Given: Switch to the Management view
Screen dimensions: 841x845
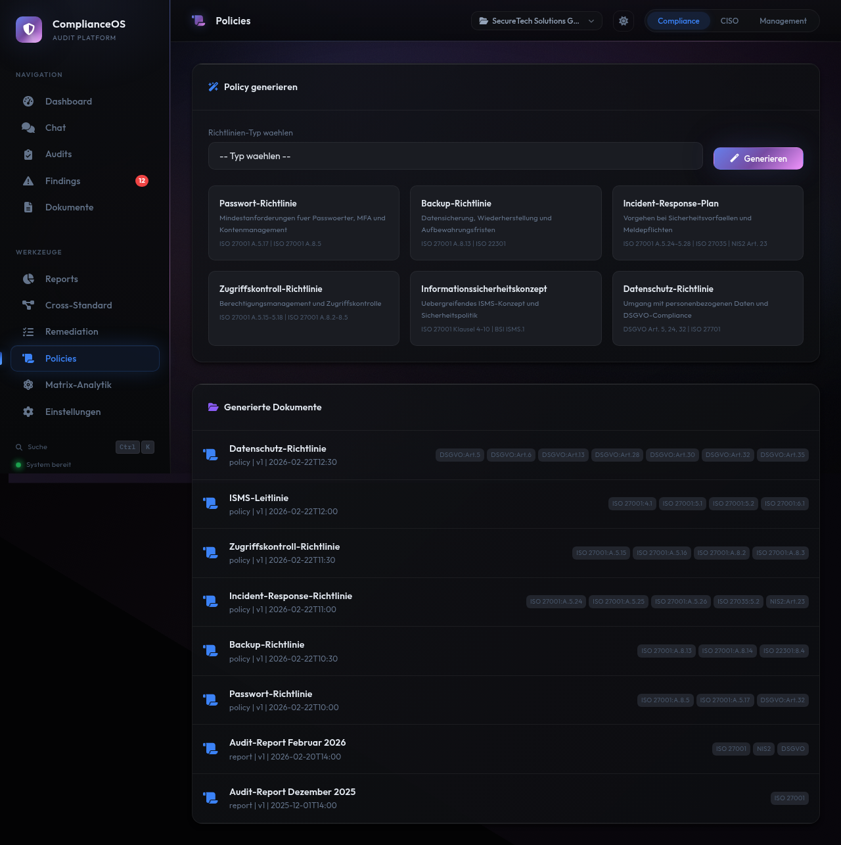Looking at the screenshot, I should pyautogui.click(x=783, y=21).
